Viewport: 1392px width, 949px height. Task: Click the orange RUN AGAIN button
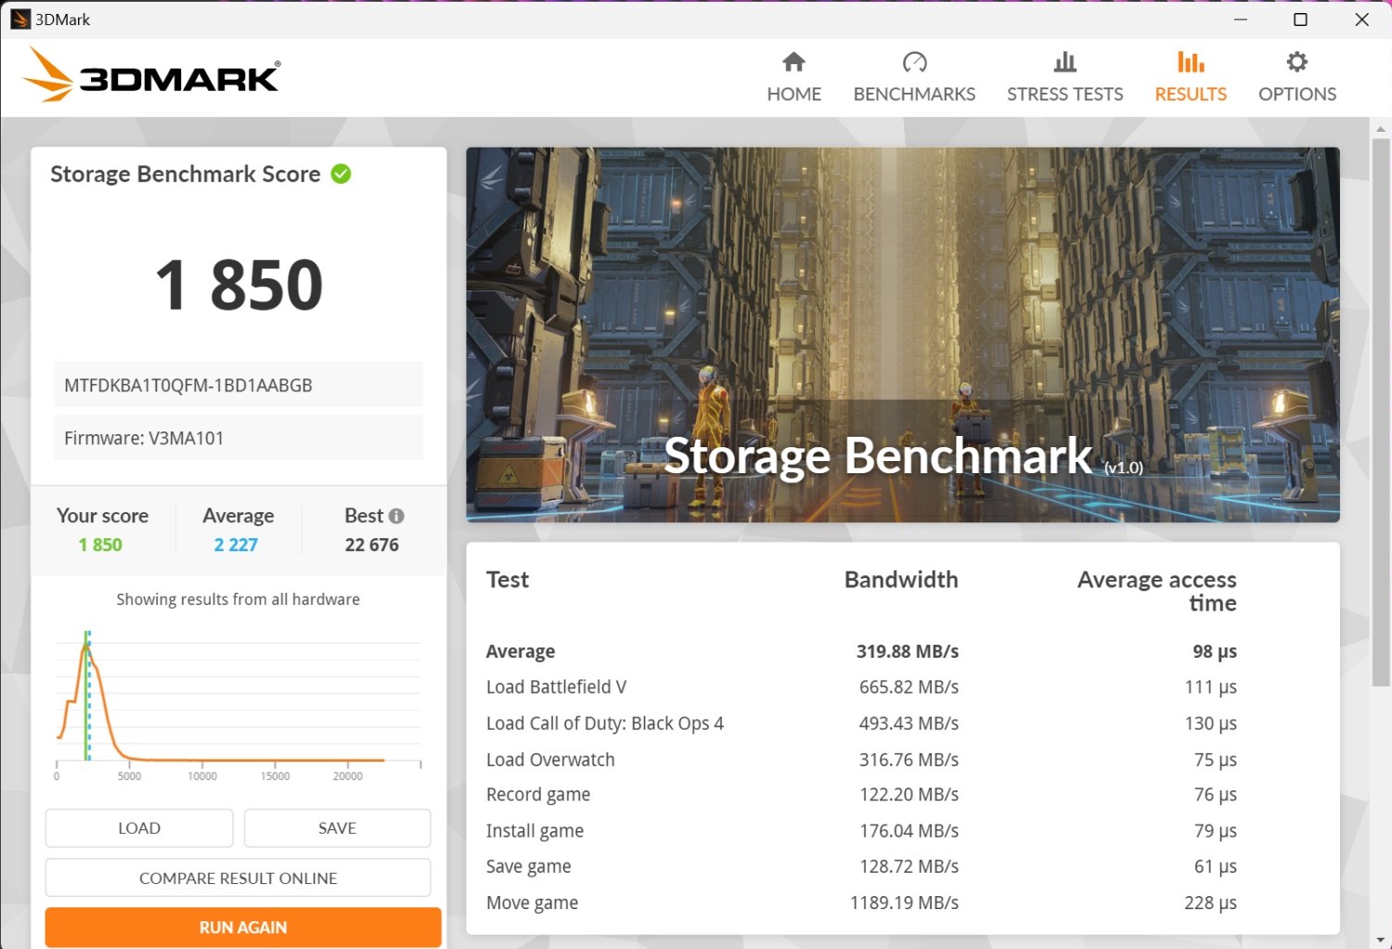click(243, 928)
